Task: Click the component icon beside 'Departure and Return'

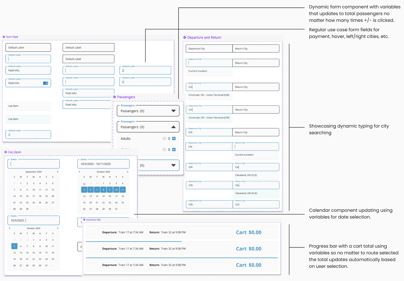Action: [185, 38]
